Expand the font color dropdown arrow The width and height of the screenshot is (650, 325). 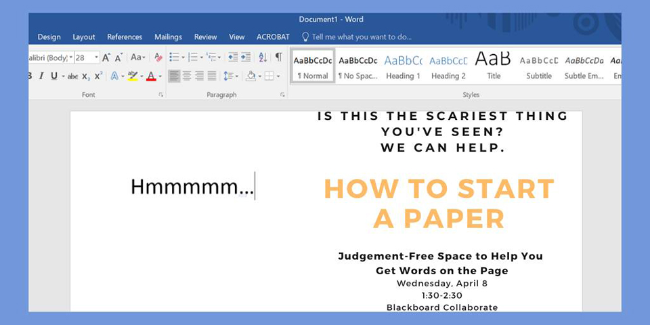(160, 77)
